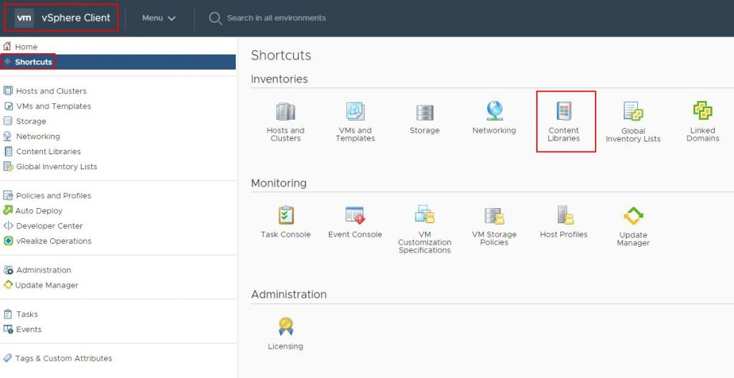Open VM Customization Specifications icon
734x378 pixels.
(x=424, y=214)
